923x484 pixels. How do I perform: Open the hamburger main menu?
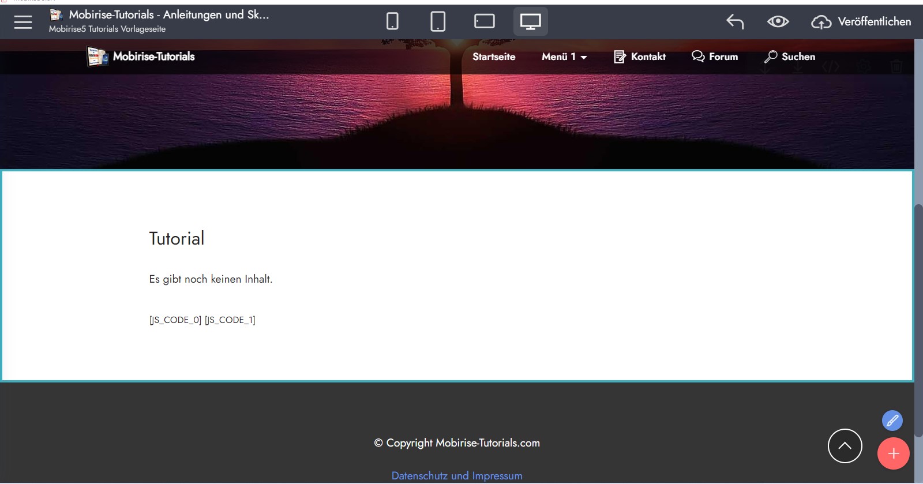[23, 22]
